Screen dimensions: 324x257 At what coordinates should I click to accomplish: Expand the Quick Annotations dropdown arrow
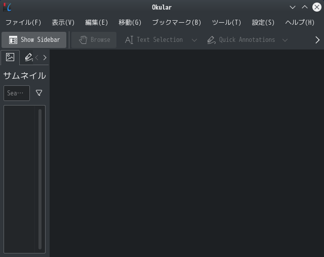[x=285, y=40]
